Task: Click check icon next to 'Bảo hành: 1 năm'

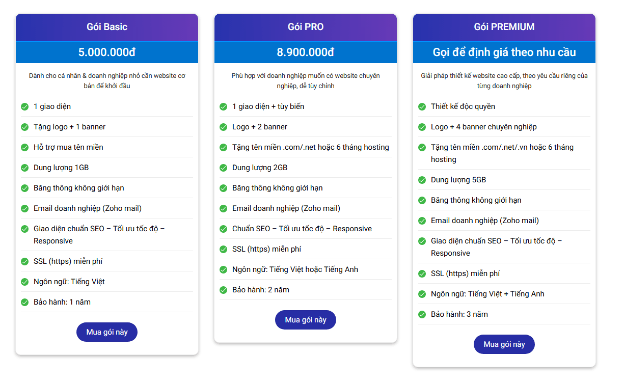Action: [24, 302]
